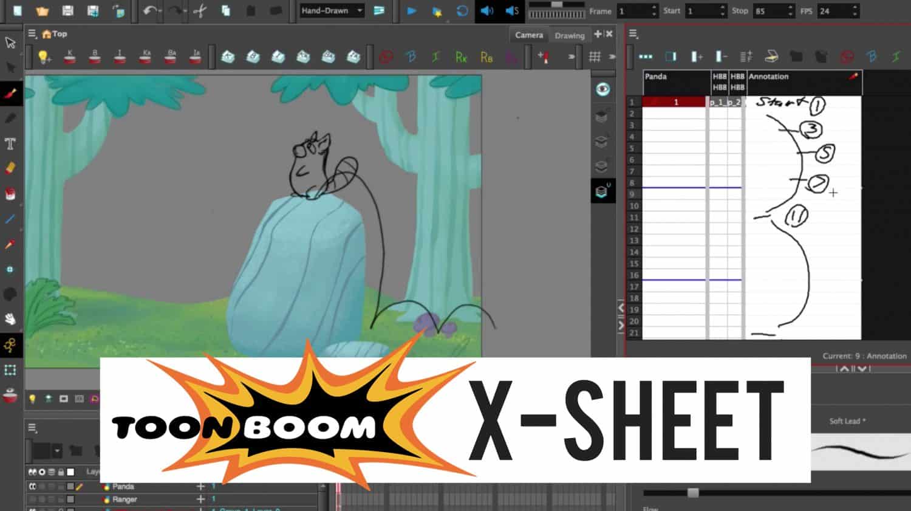Toggle visibility of the Ranger layer
Image resolution: width=911 pixels, height=511 pixels.
(32, 499)
